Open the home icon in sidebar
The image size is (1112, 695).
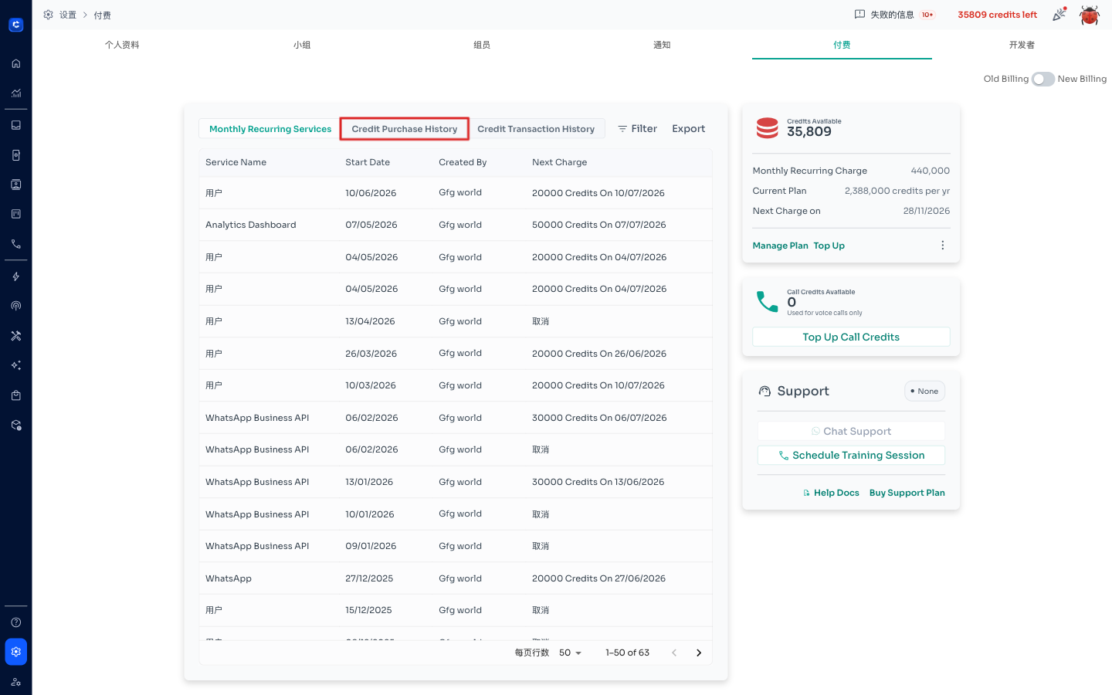click(x=15, y=64)
